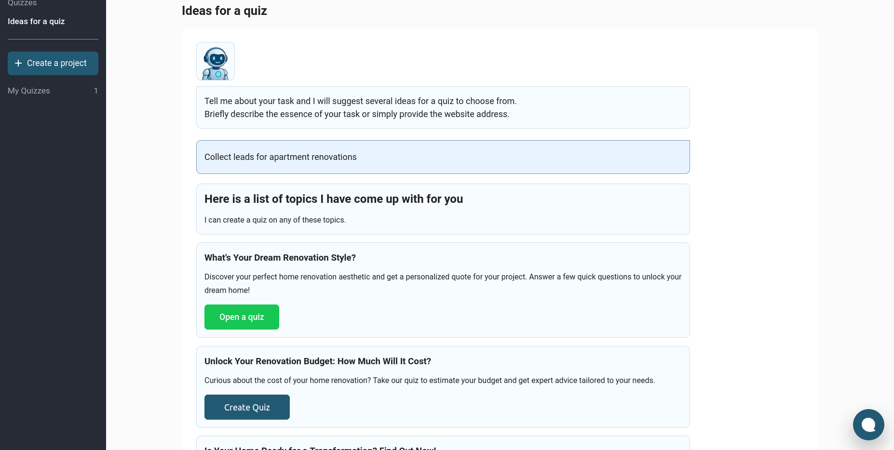Click the Renovation Budget description text

click(x=430, y=380)
